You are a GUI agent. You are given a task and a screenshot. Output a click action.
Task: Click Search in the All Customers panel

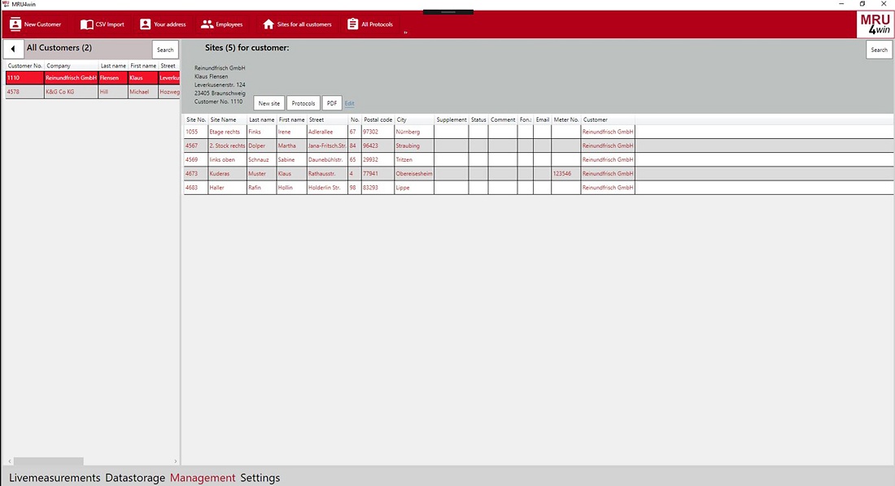(x=165, y=50)
